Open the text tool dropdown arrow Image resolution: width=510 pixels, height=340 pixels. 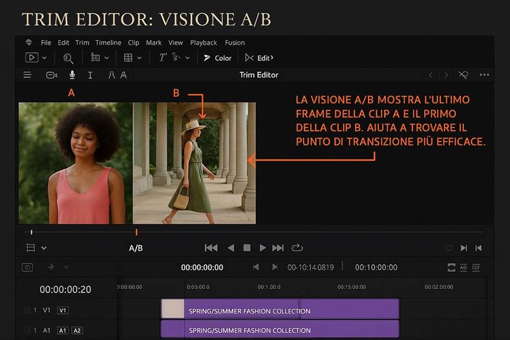pos(187,58)
